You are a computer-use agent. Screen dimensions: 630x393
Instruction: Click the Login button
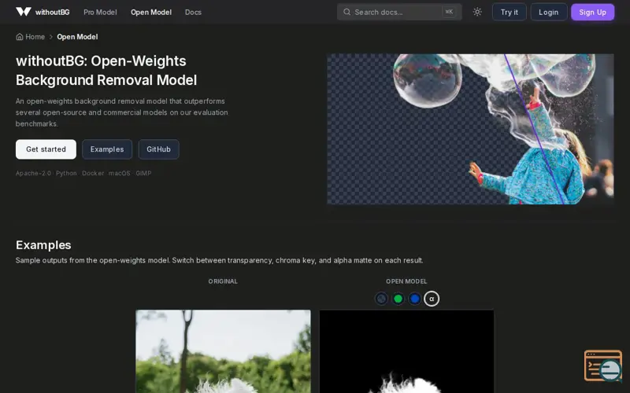click(548, 12)
